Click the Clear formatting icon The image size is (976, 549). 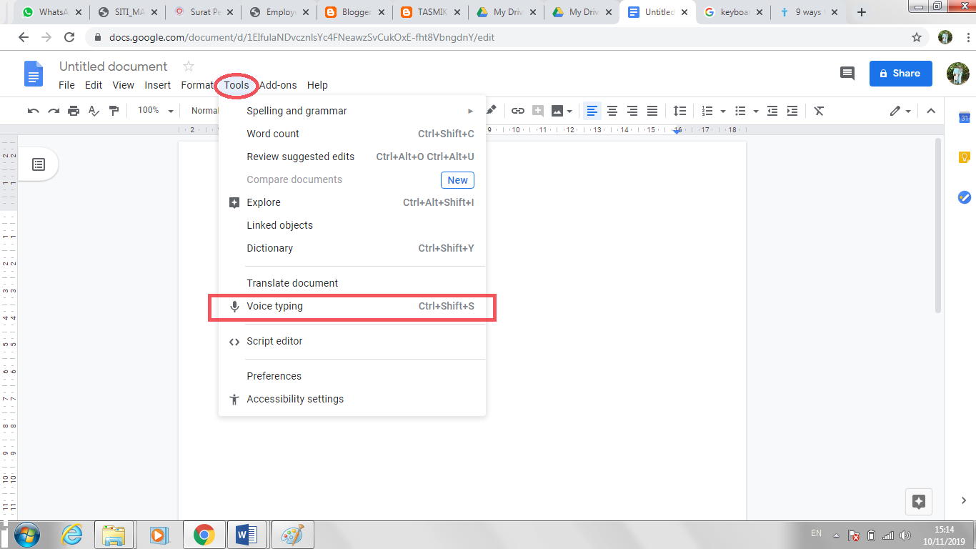818,110
